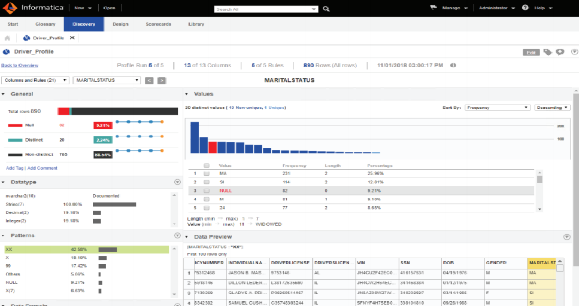The height and width of the screenshot is (306, 579).
Task: Click the tag icon next to Edit
Action: 548,52
